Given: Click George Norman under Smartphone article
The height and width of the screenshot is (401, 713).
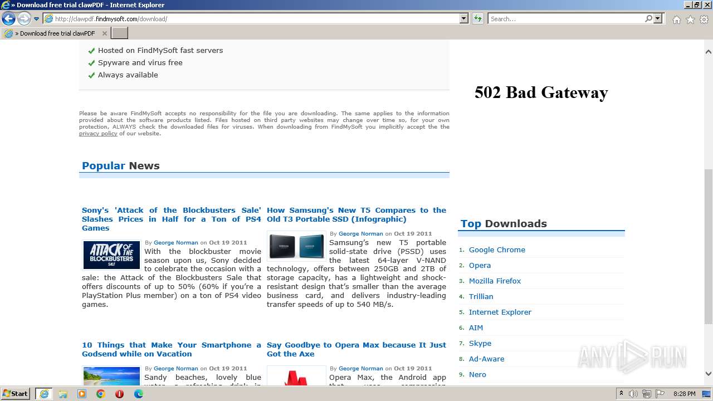Looking at the screenshot, I should pyautogui.click(x=176, y=369).
